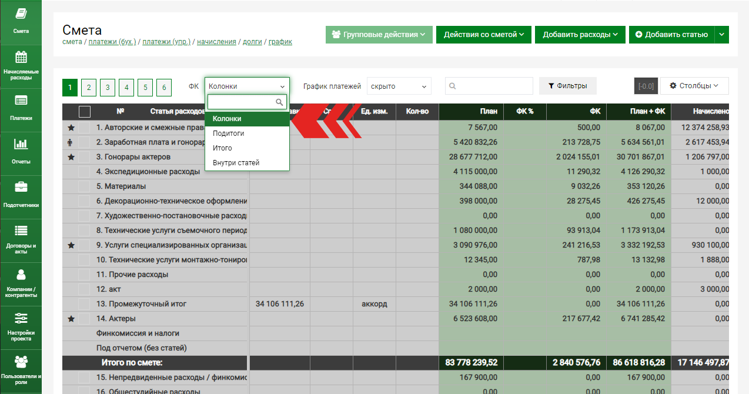Expand the Групповые действия dropdown
The height and width of the screenshot is (394, 749).
[379, 35]
